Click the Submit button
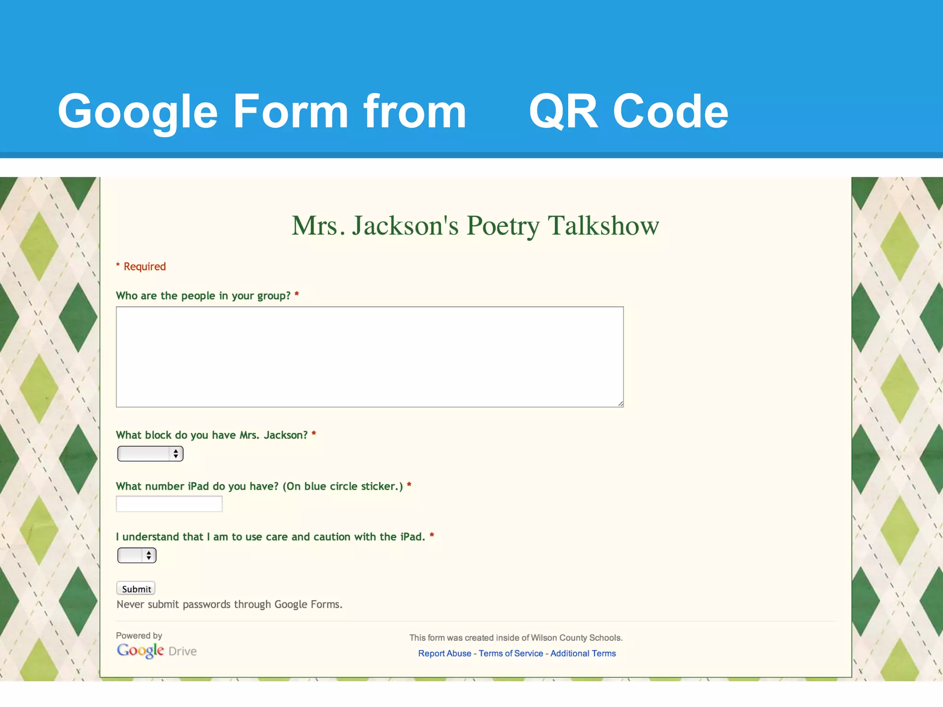 (x=136, y=589)
